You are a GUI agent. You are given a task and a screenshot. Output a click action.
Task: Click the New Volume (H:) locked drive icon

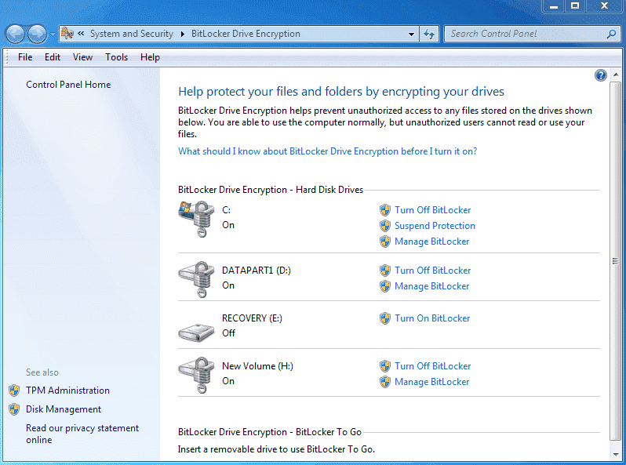click(197, 375)
